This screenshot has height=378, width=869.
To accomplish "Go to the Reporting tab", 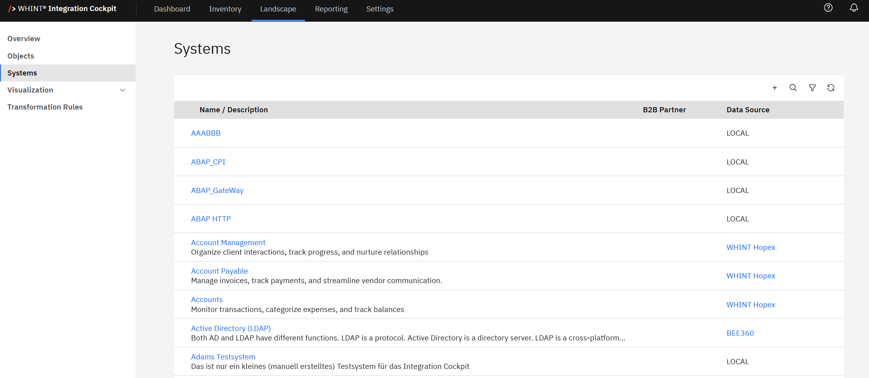I will click(x=331, y=9).
